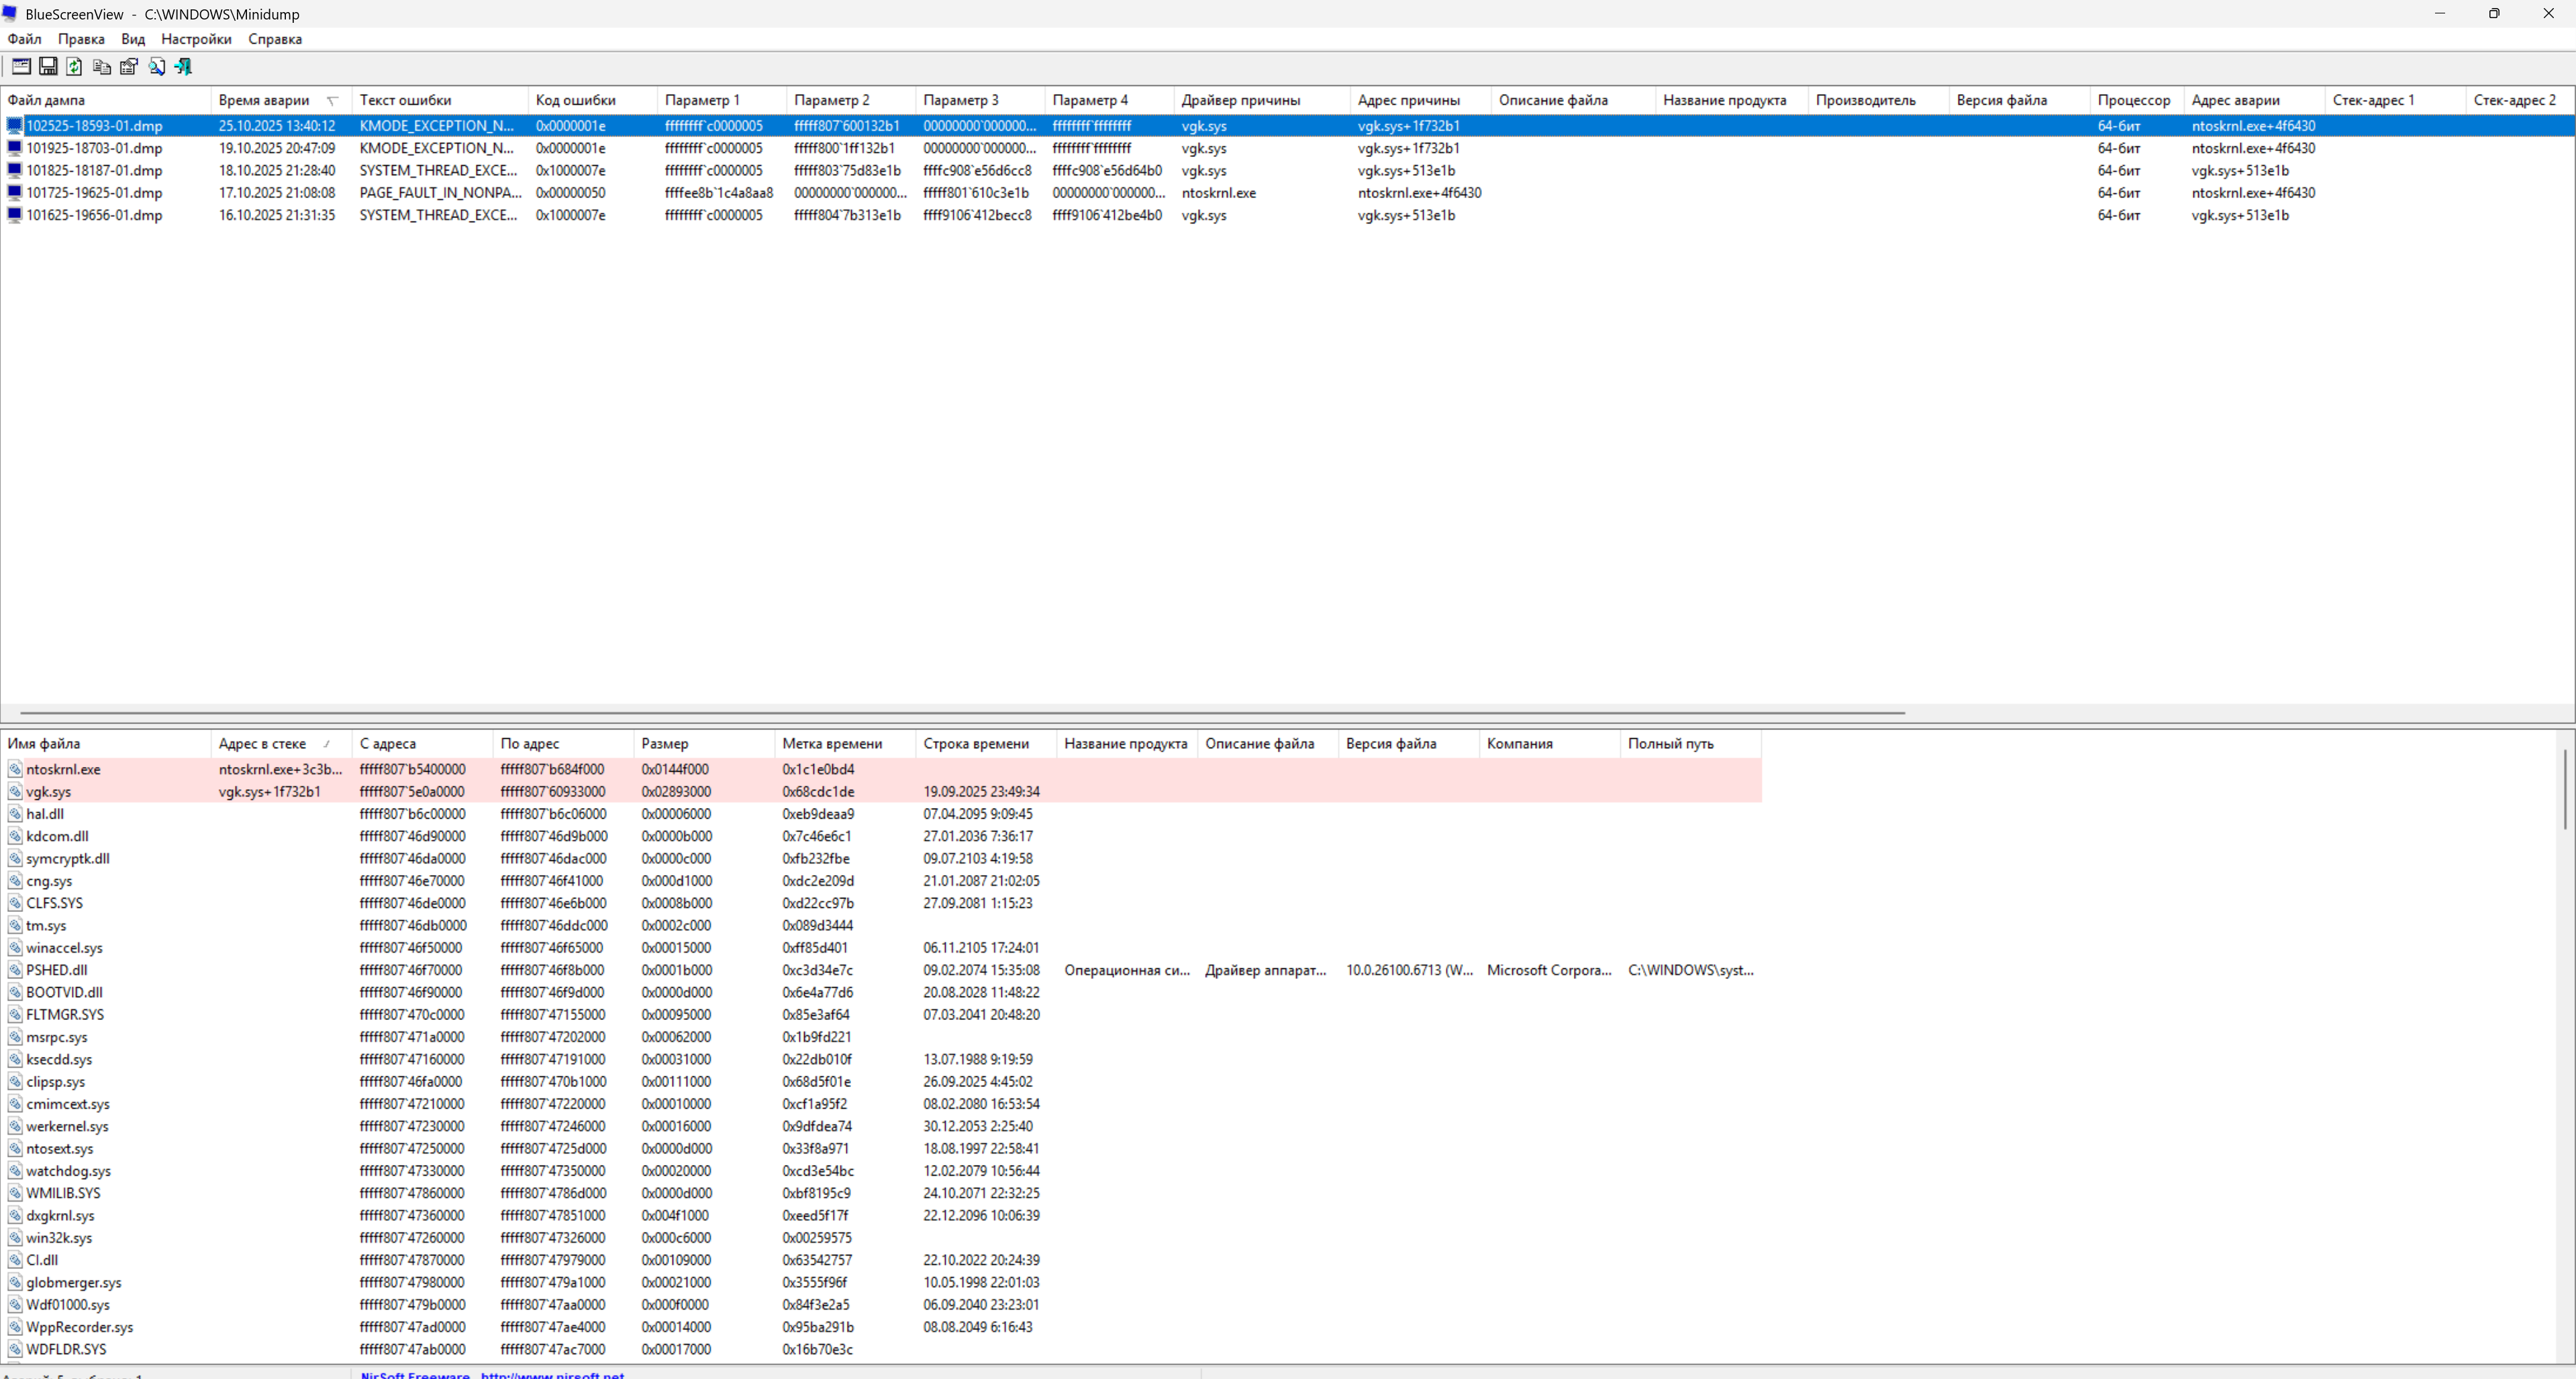Open Advanced Options toolbar icon
The height and width of the screenshot is (1379, 2576).
click(x=21, y=67)
